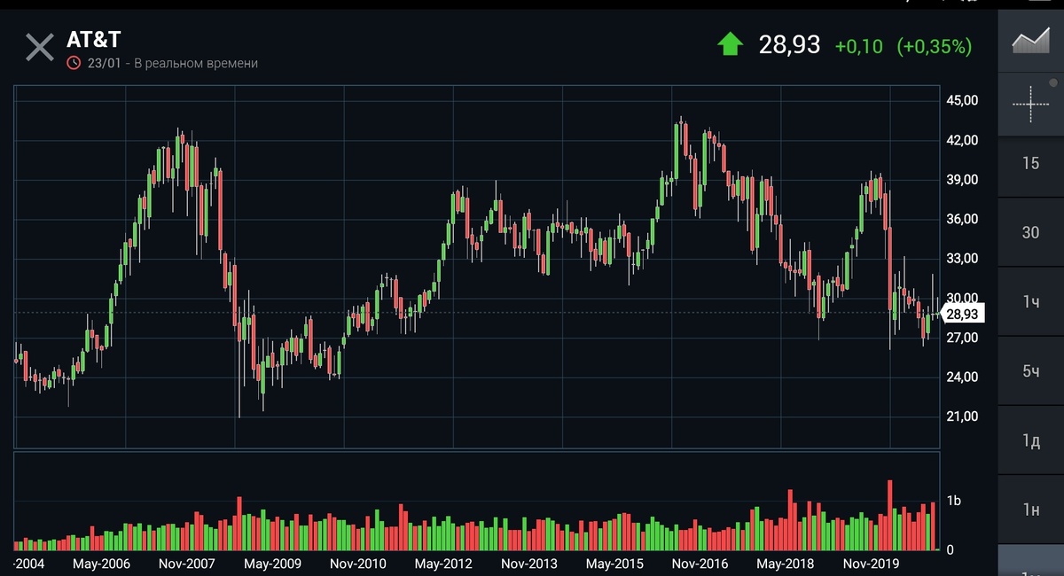This screenshot has width=1064, height=576.
Task: Tap the AT&T ticker title
Action: point(94,40)
